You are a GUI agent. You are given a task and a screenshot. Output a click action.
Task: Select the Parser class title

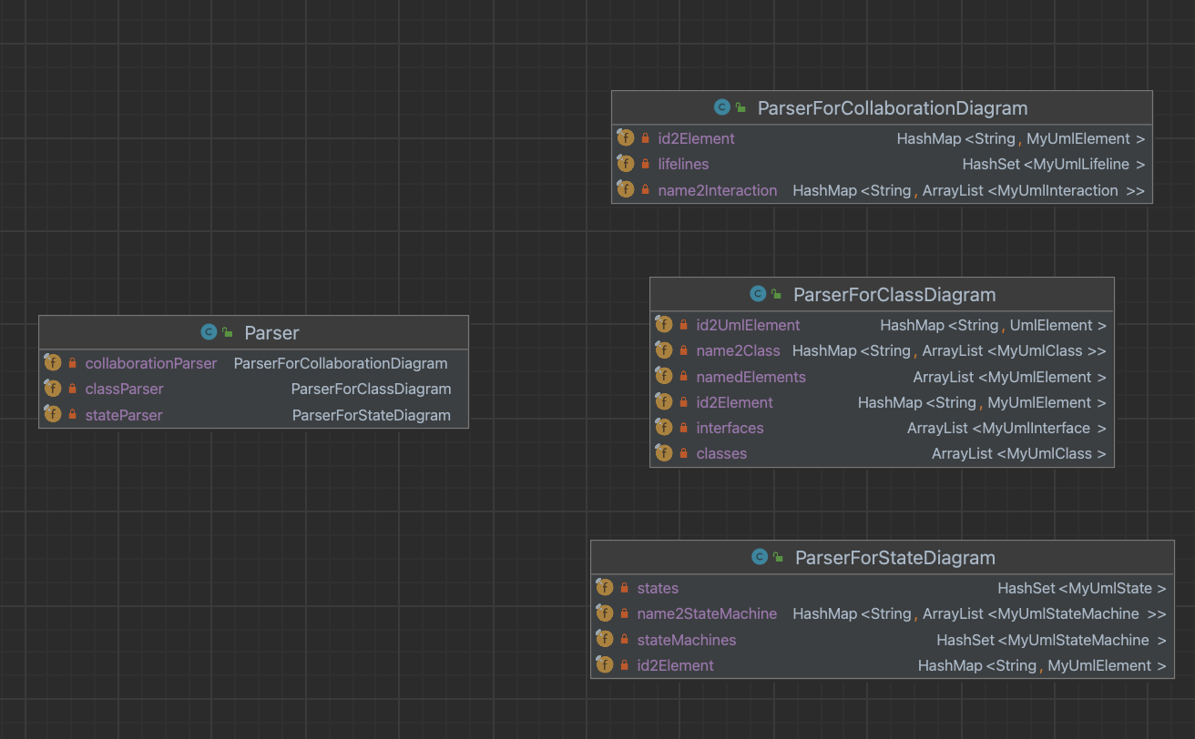point(271,332)
